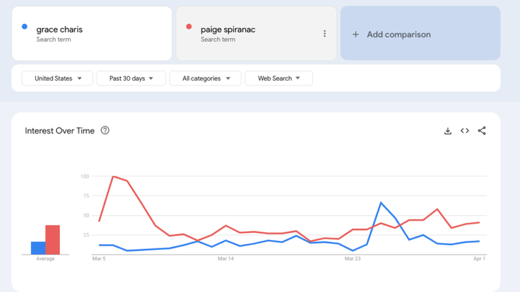Click the 100 y-axis value
The image size is (520, 292).
pos(85,176)
